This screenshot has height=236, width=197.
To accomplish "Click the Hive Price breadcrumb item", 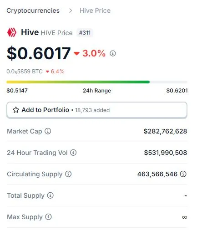I will 95,10.
